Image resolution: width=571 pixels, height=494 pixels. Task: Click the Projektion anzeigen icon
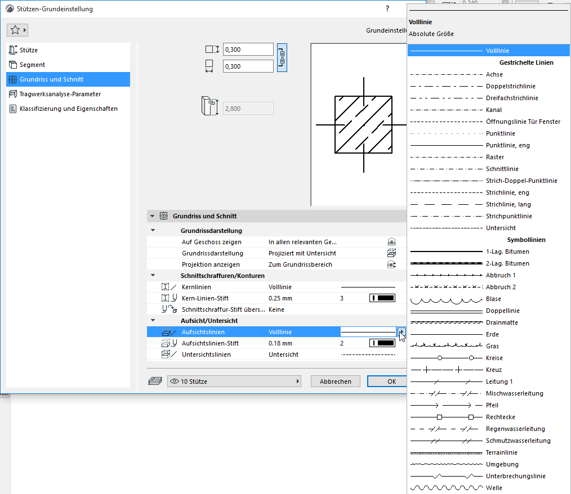391,264
